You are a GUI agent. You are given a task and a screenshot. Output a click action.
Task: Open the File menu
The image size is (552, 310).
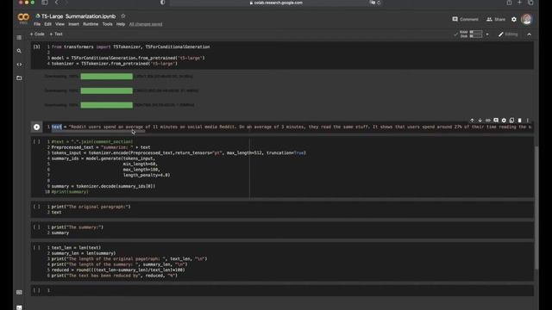pyautogui.click(x=37, y=24)
